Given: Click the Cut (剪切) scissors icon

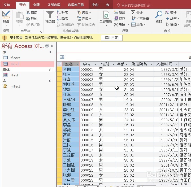Looking at the screenshot, I should pyautogui.click(x=28, y=12).
